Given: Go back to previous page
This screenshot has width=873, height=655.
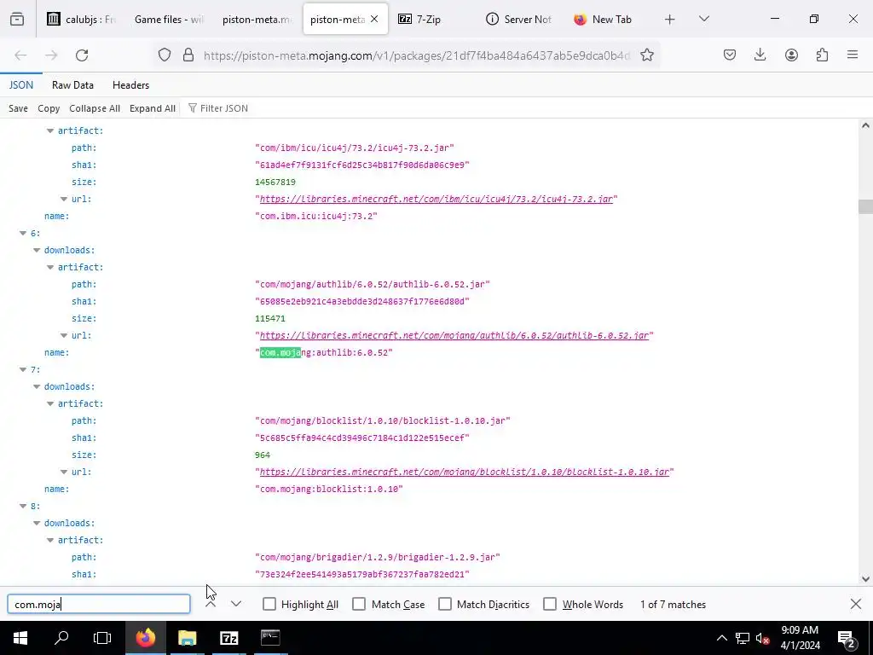Looking at the screenshot, I should 20,55.
